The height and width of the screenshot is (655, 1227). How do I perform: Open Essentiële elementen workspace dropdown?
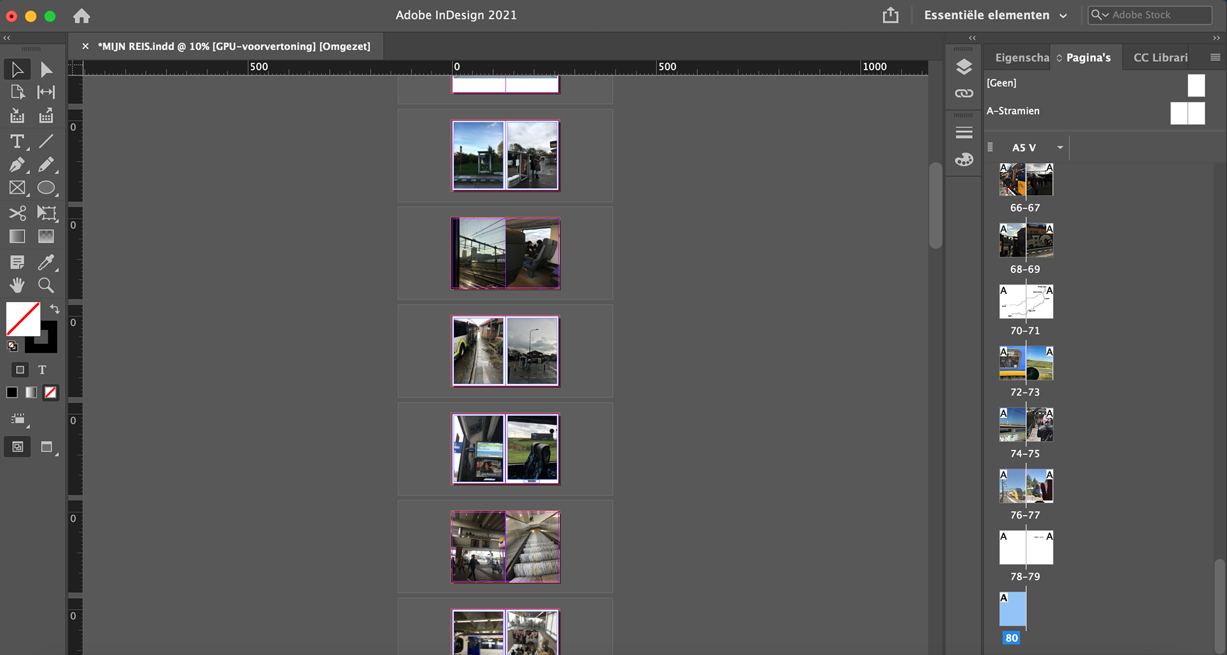coord(996,15)
